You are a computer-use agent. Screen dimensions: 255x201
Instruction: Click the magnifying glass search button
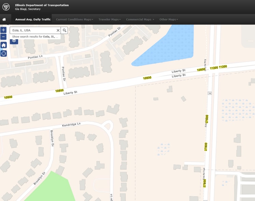(65, 30)
